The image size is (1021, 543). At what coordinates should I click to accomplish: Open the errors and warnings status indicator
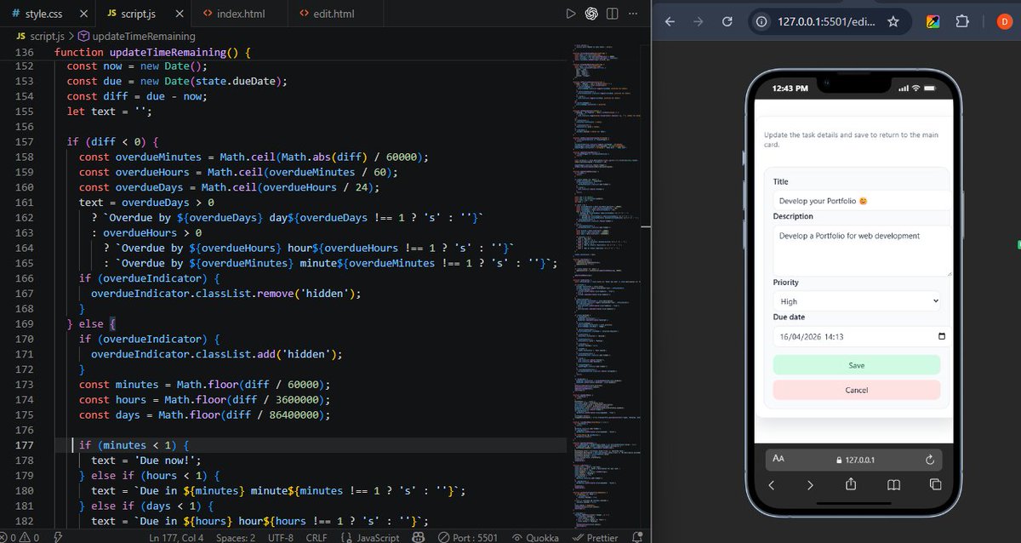pos(20,537)
